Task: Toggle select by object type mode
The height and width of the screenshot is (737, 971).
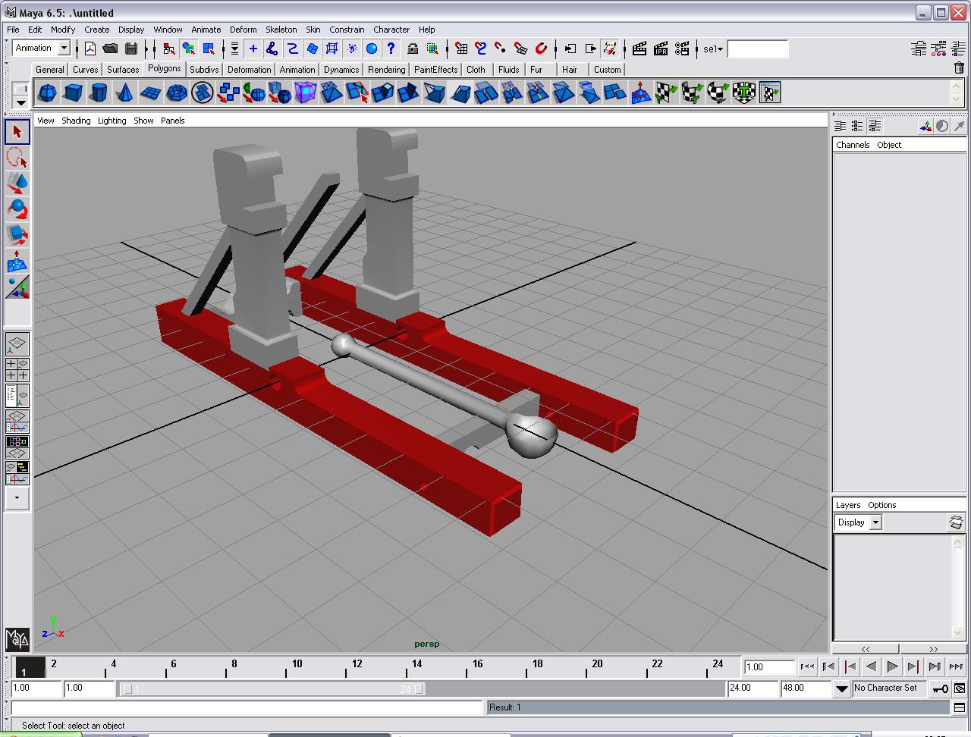Action: [x=188, y=49]
